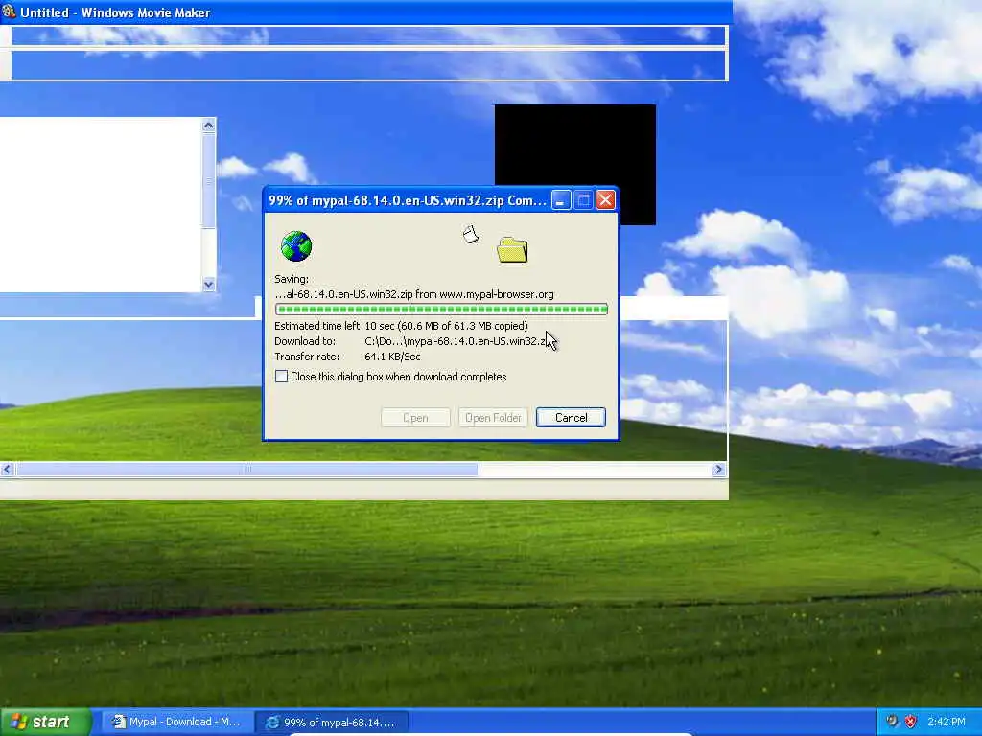The height and width of the screenshot is (736, 982).
Task: Open the Windows Start menu
Action: pos(45,722)
